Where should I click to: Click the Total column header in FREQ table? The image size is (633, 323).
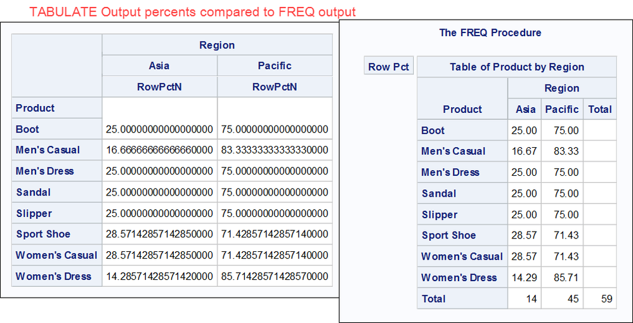[x=599, y=109]
